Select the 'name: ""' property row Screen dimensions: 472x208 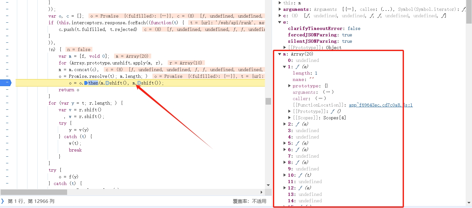pos(303,79)
